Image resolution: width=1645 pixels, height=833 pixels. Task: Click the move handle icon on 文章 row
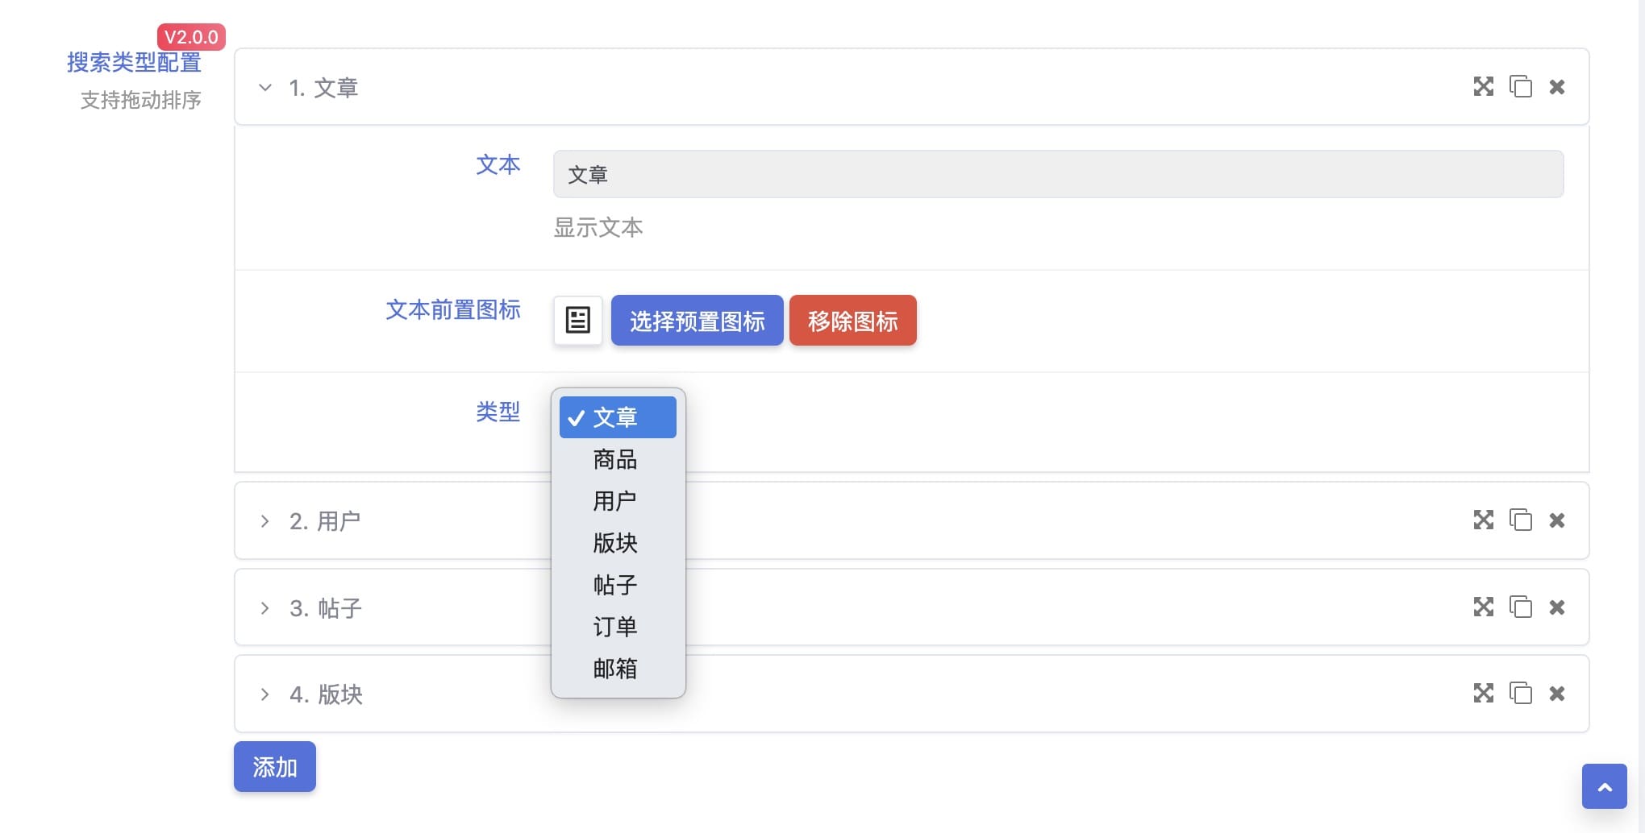(x=1483, y=86)
